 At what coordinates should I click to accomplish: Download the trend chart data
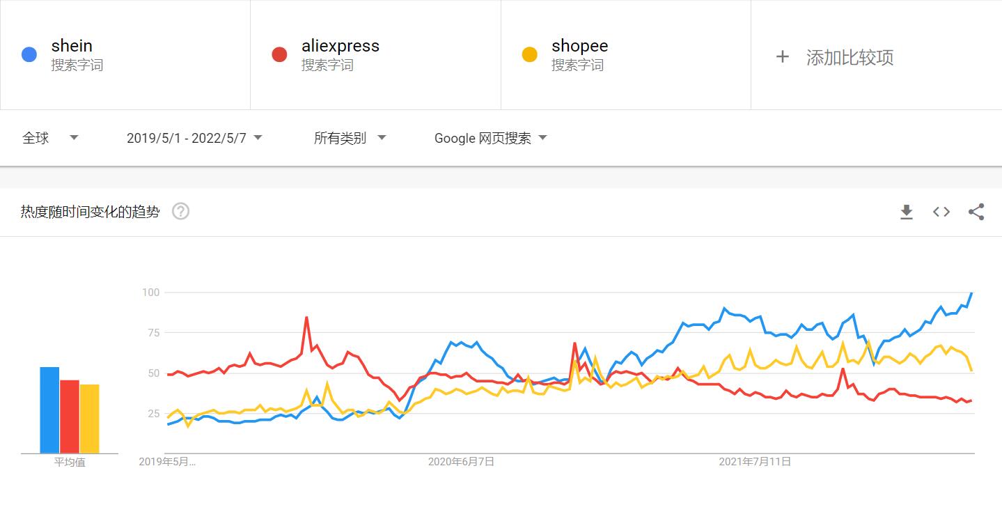pyautogui.click(x=906, y=212)
